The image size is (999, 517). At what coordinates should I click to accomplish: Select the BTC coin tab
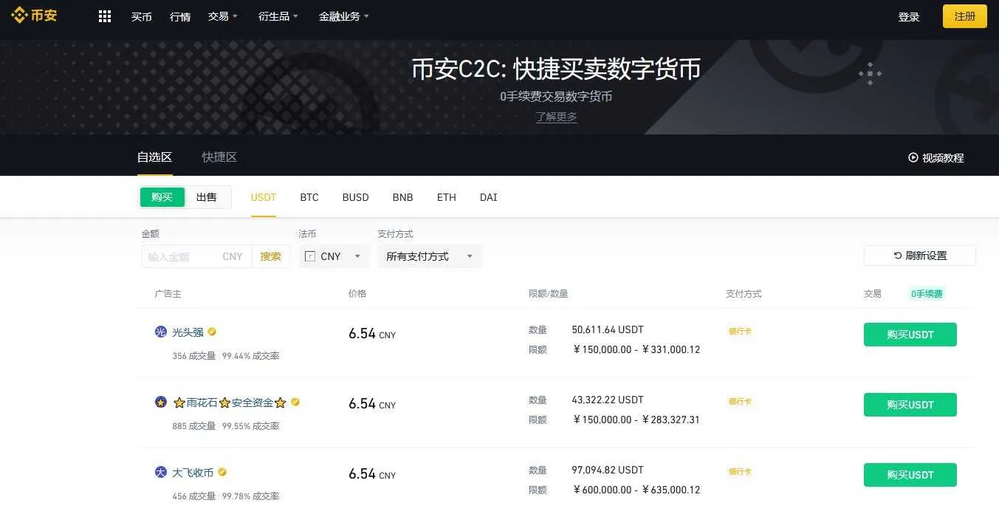click(x=309, y=197)
